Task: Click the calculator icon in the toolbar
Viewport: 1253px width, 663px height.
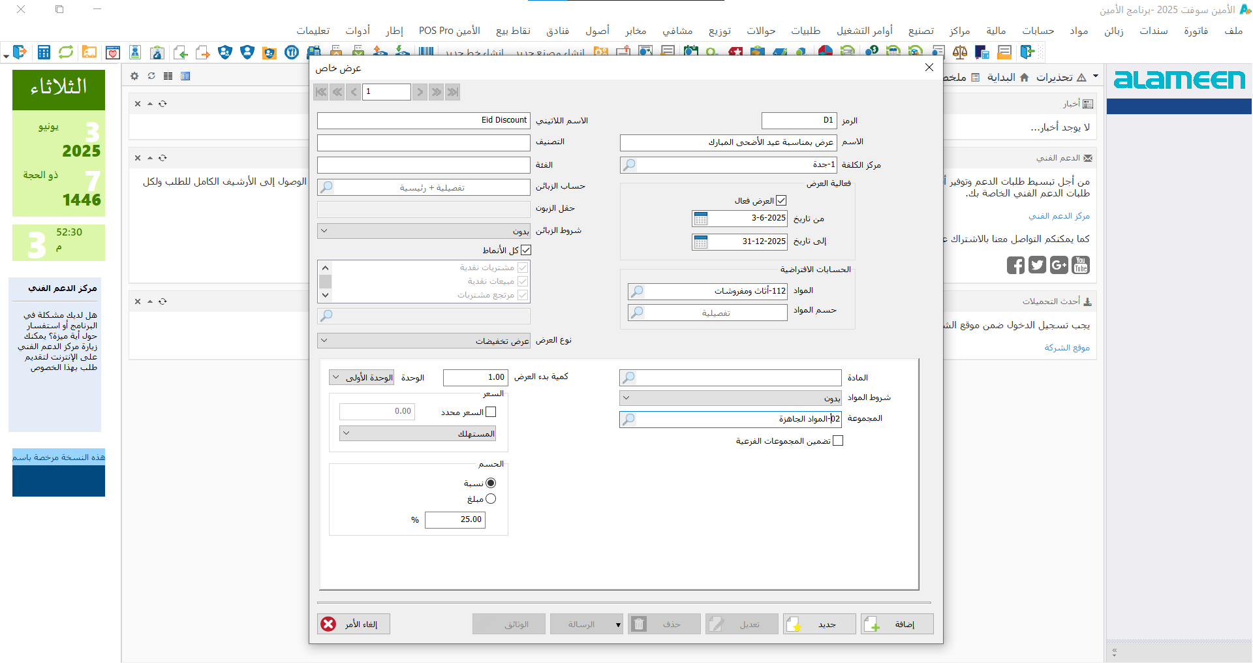Action: (44, 52)
